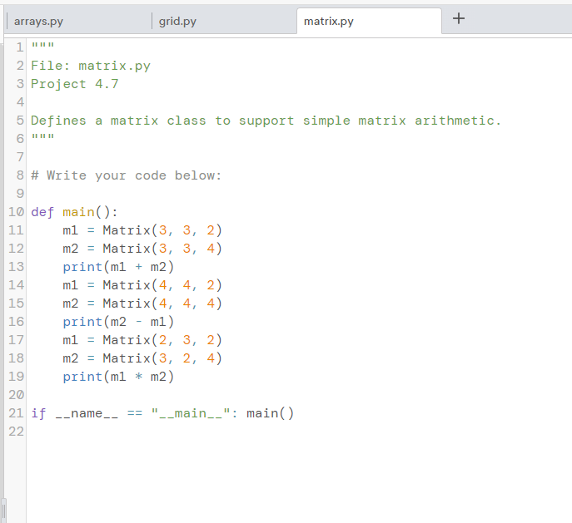Click line 'm2 = Matrix(4, 4, 4)'

click(x=142, y=303)
